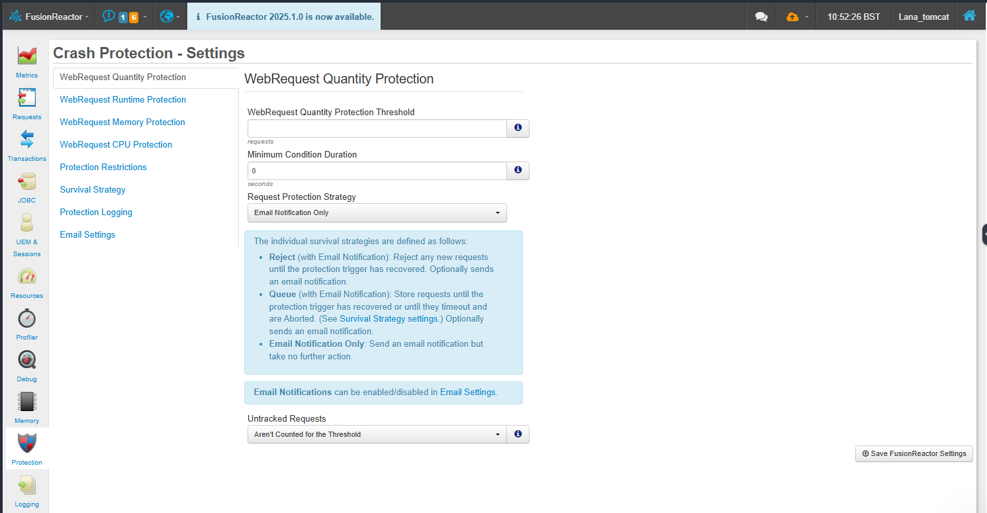
Task: Open the Debug sidebar icon
Action: (x=27, y=360)
